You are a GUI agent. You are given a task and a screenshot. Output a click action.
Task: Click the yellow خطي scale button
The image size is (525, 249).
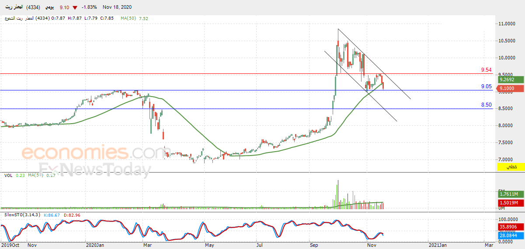[511, 167]
